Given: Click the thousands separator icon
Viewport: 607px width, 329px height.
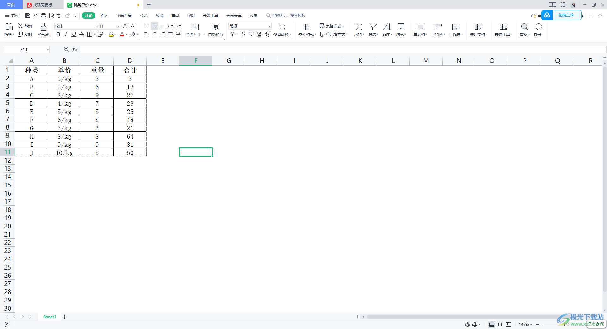Looking at the screenshot, I should 251,34.
